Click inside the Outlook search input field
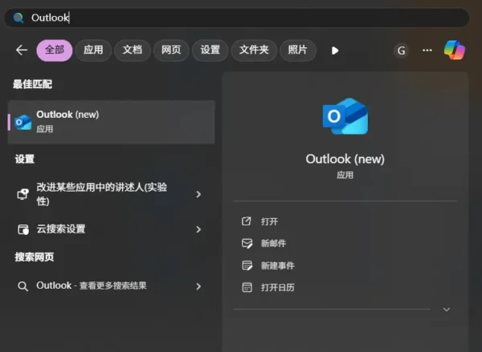The width and height of the screenshot is (482, 352). 237,18
